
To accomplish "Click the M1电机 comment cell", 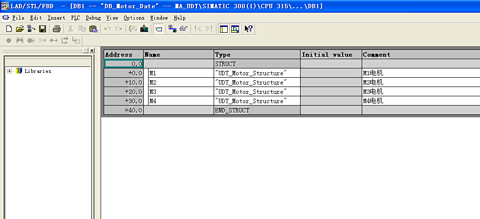I will pos(421,73).
